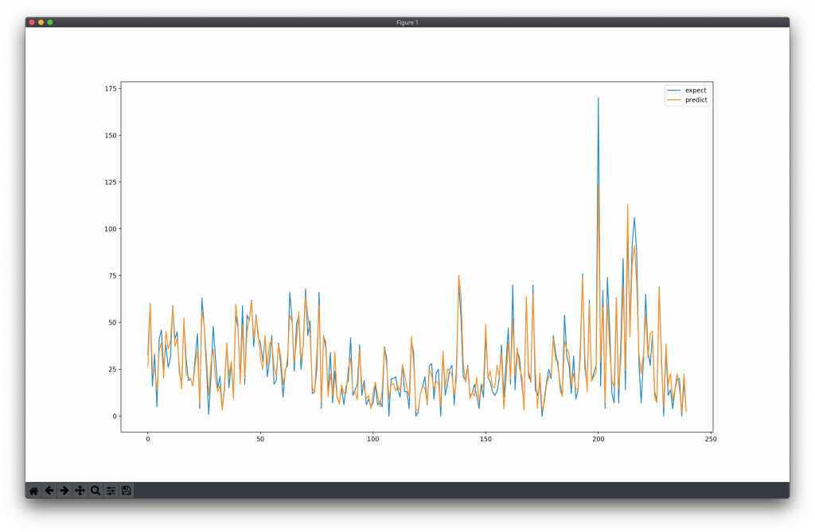Click the 'predict' legend label
The height and width of the screenshot is (532, 815).
[x=696, y=99]
